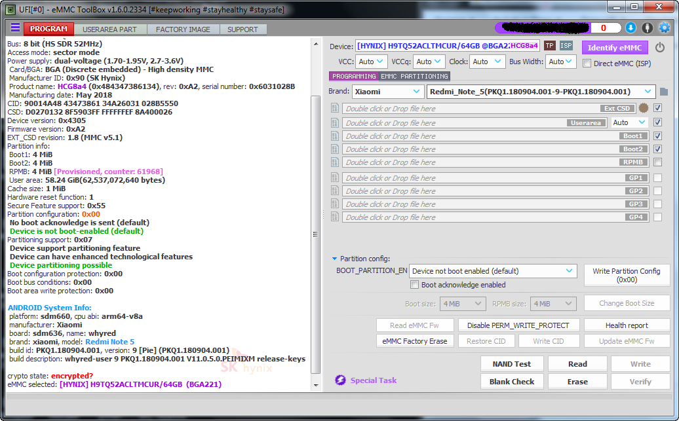
Task: Switch to the FACTORY IMAGE tab
Action: [x=183, y=29]
